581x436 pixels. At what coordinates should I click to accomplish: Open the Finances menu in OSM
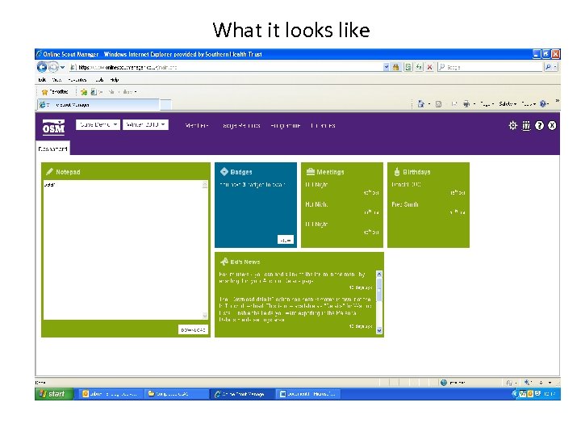point(323,126)
